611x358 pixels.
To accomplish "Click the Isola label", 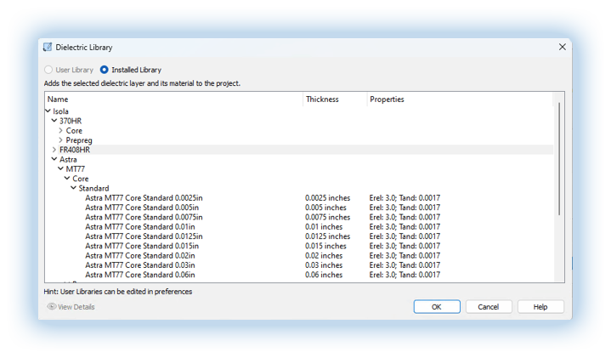I will (61, 111).
